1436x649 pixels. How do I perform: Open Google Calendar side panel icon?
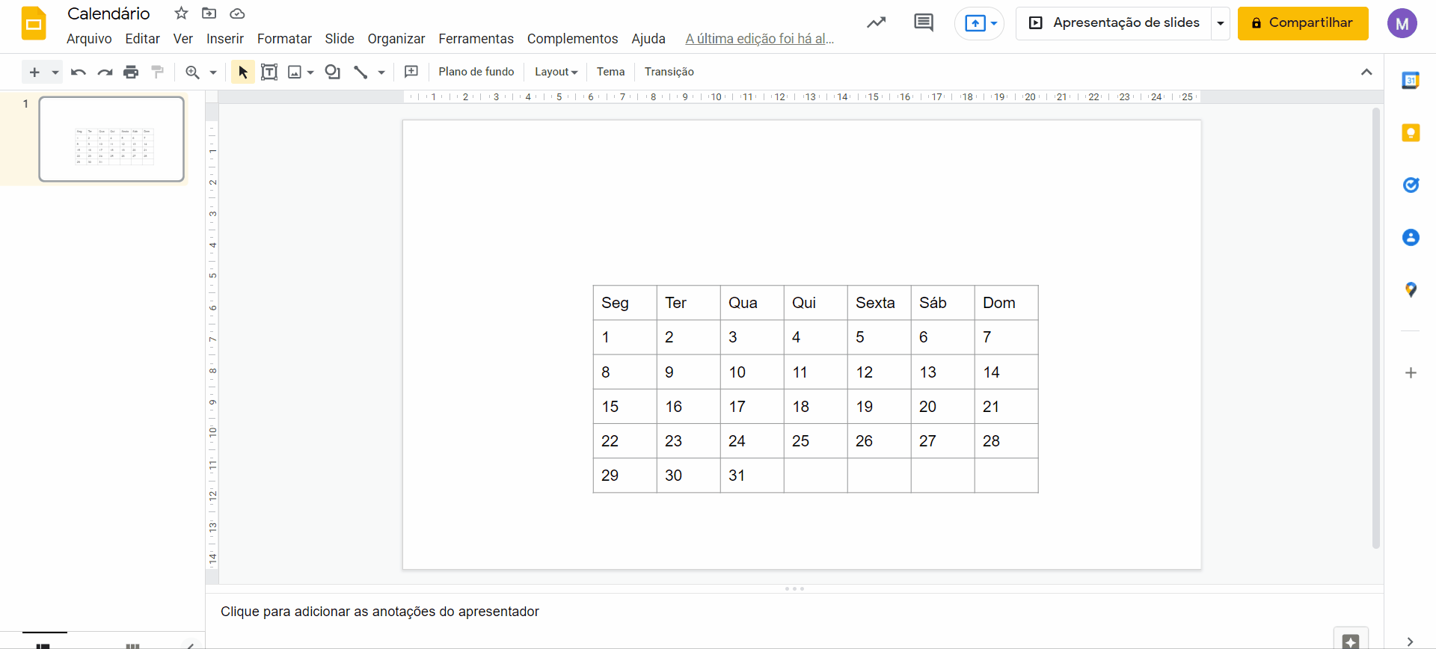click(1411, 81)
